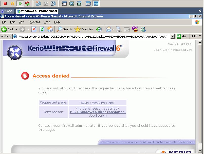The width and height of the screenshot is (204, 154).
Task: Open the Index page link
Action: 111,142
